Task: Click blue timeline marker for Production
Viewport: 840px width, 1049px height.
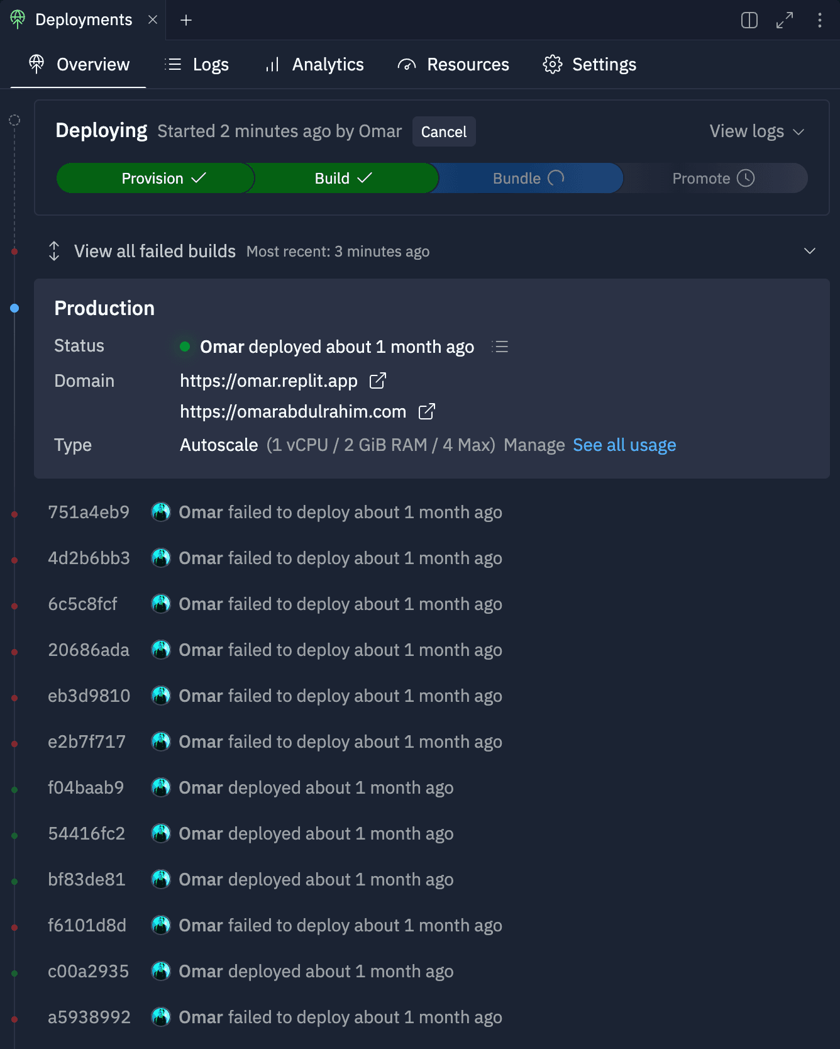Action: click(14, 308)
